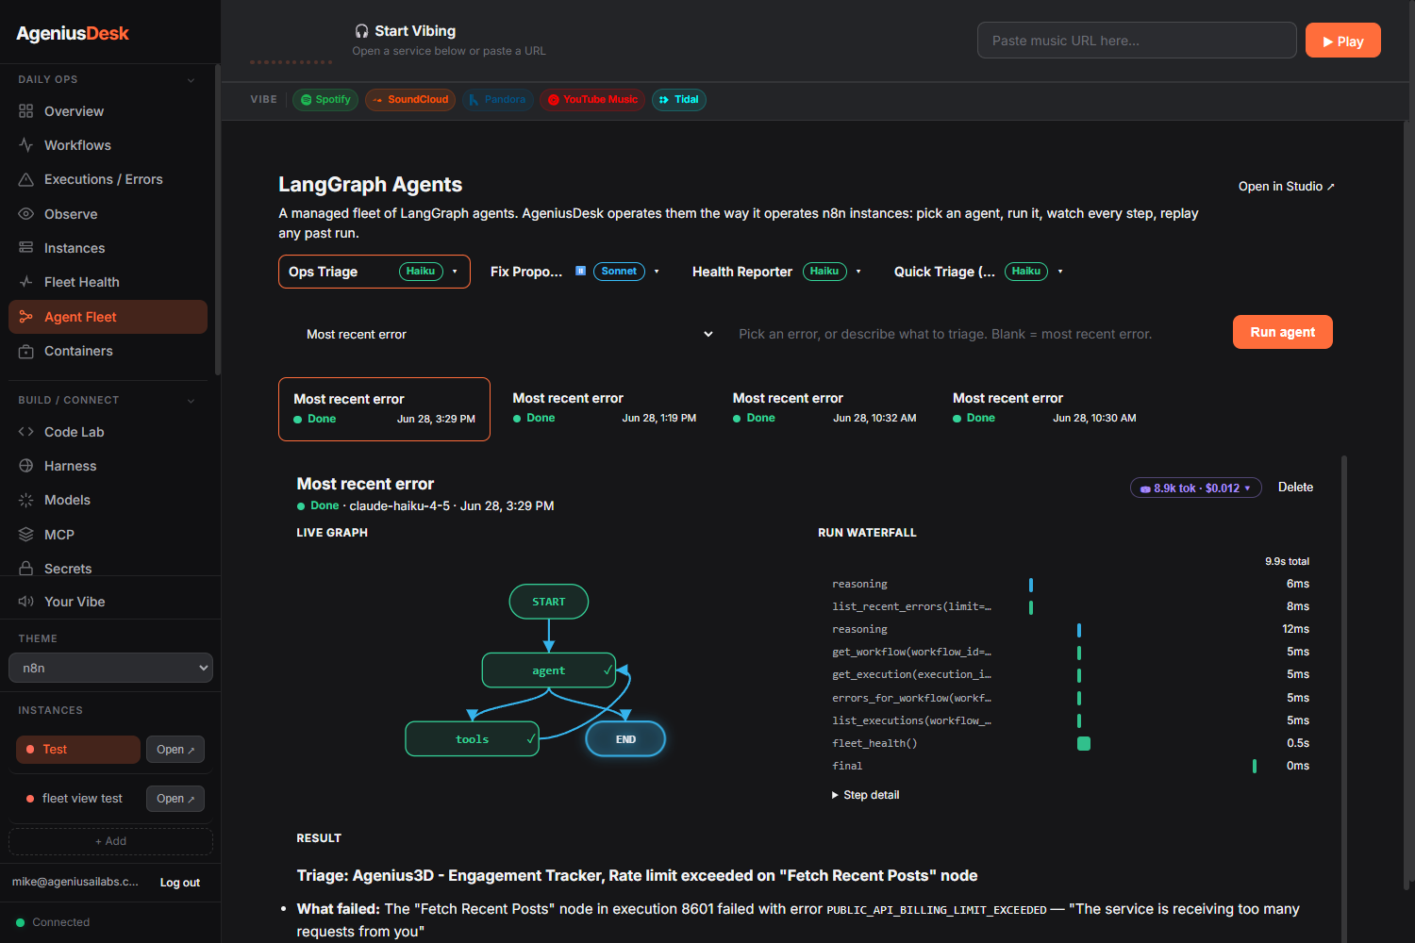Click Delete for this run

coord(1295,488)
